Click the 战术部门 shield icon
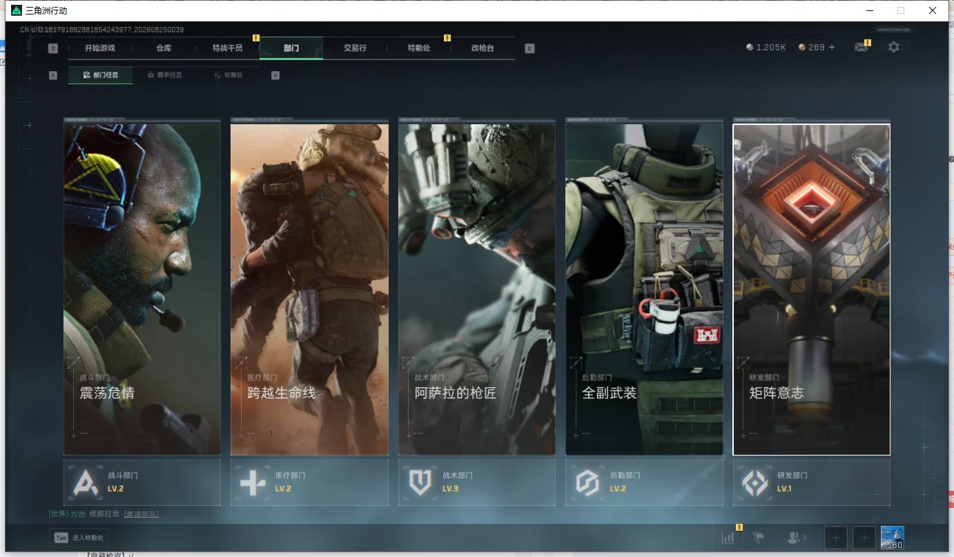Viewport: 954px width, 557px height. coord(420,482)
